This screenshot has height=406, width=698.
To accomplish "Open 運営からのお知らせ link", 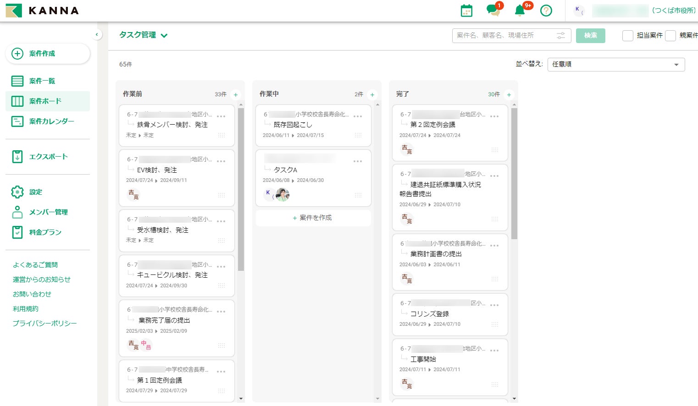I will pyautogui.click(x=42, y=280).
